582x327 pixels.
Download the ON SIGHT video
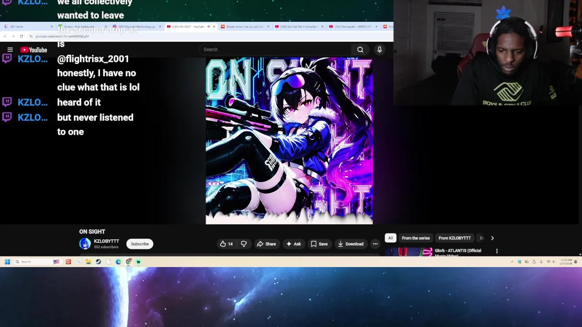point(351,244)
